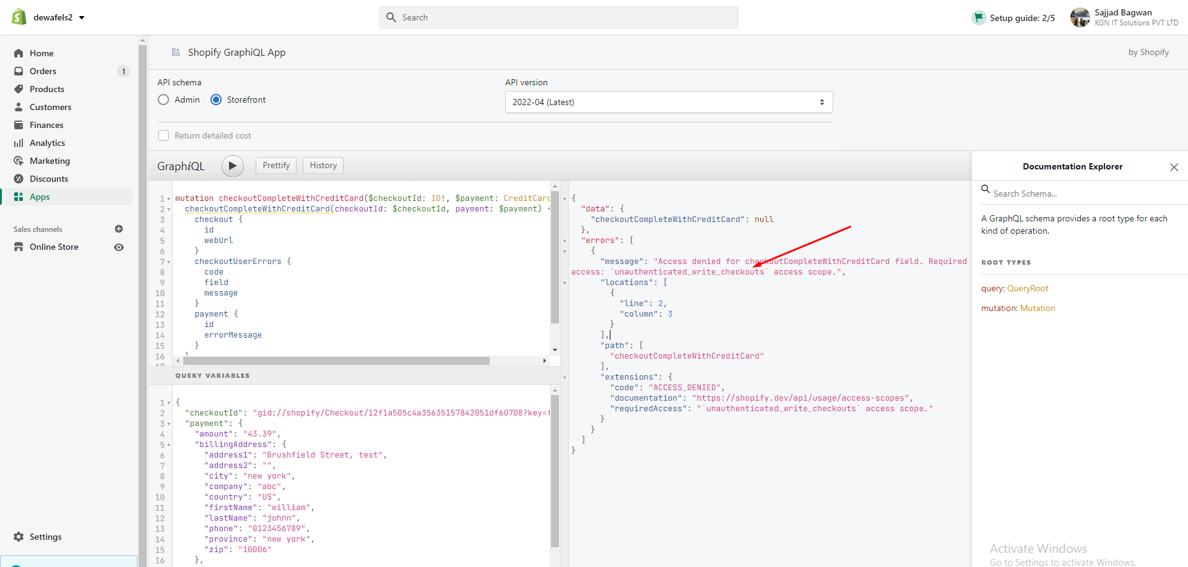Open the API version dropdown

click(x=669, y=102)
